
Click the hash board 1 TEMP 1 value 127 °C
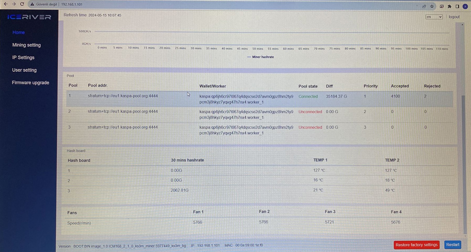(319, 170)
